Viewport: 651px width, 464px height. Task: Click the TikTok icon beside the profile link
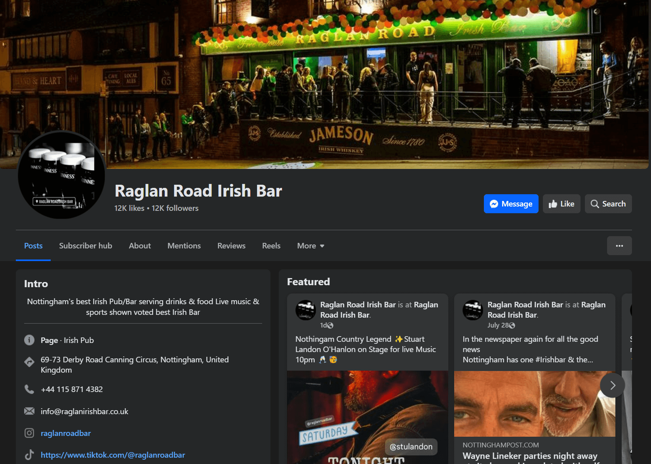coord(29,455)
